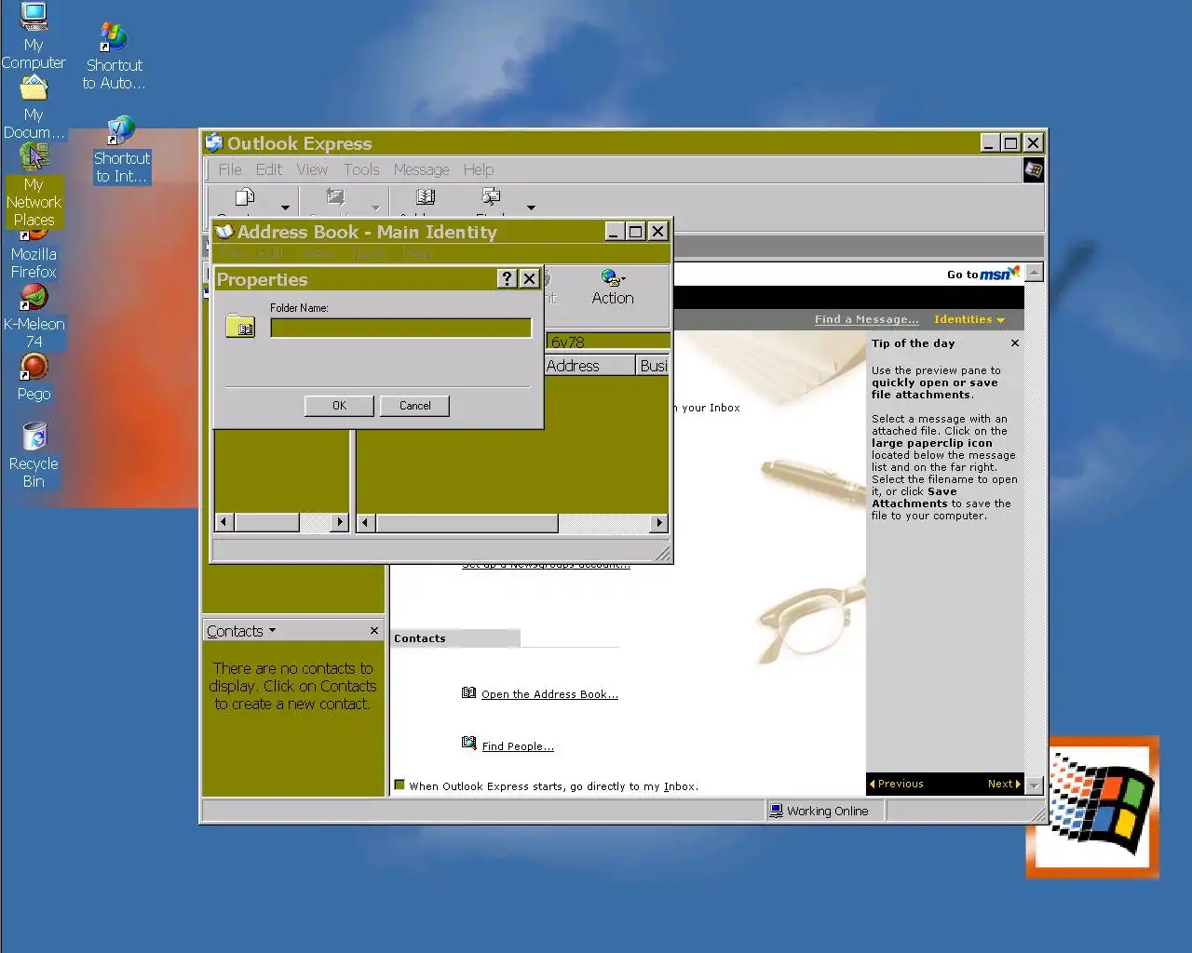Screen dimensions: 1192x953
Task: Open Help menu in Outlook Express
Action: tap(479, 169)
